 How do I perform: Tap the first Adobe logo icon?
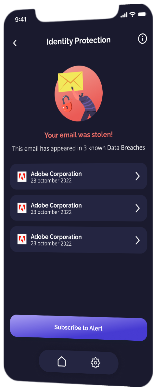coord(22,177)
